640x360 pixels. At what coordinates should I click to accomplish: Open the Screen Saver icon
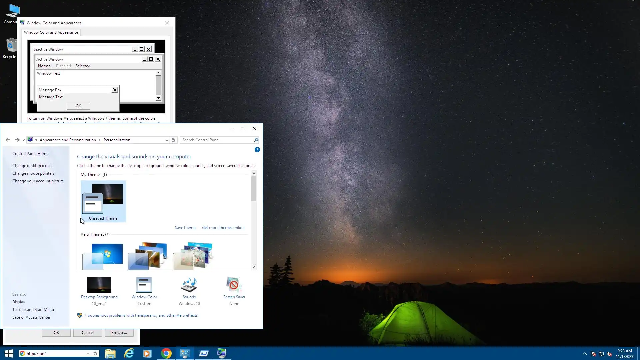tap(234, 285)
